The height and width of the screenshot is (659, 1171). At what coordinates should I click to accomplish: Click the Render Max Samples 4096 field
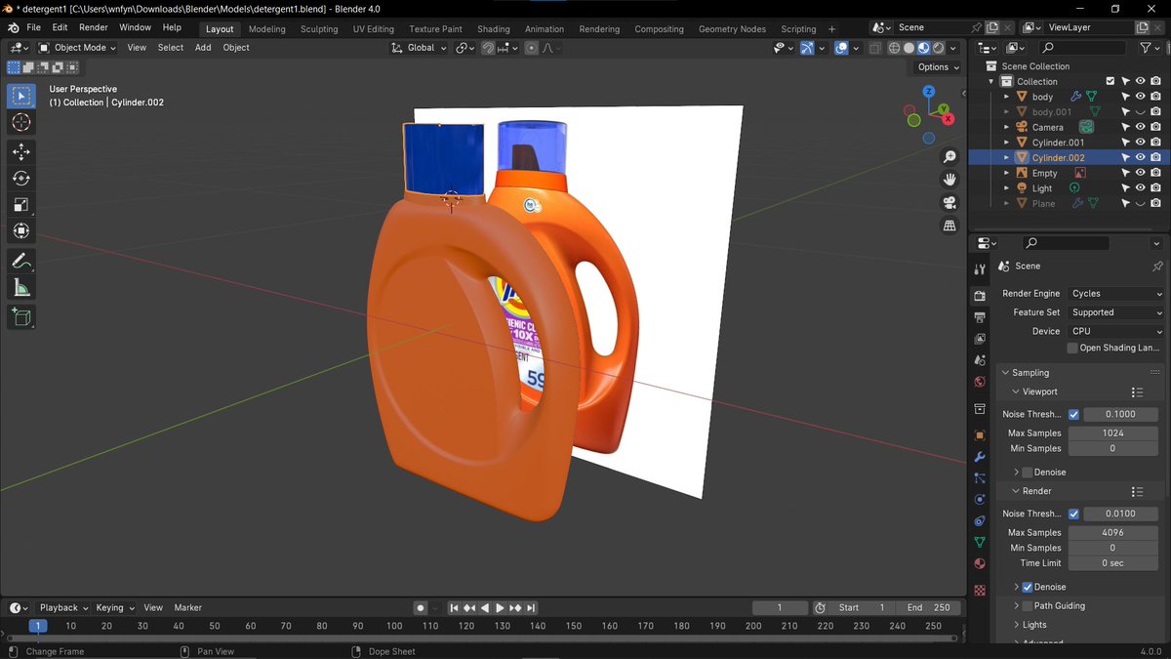click(x=1113, y=532)
